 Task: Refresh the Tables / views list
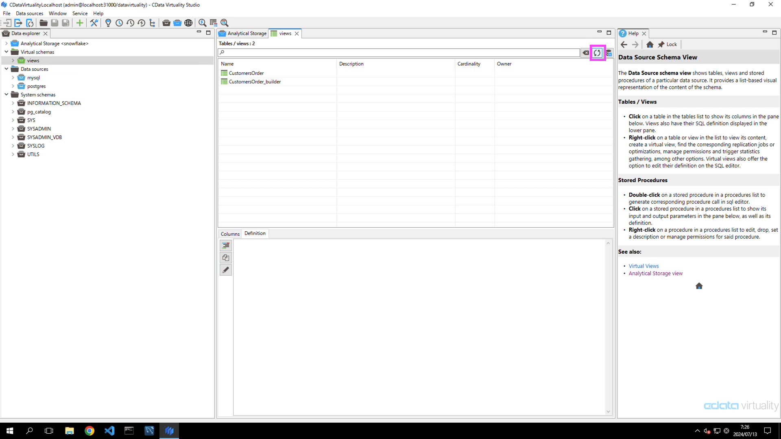click(x=598, y=53)
